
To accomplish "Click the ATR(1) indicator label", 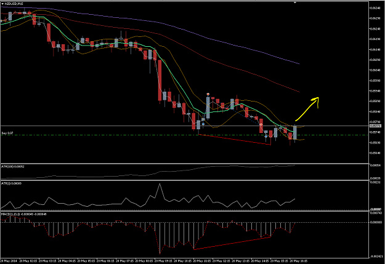I will (x=11, y=183).
